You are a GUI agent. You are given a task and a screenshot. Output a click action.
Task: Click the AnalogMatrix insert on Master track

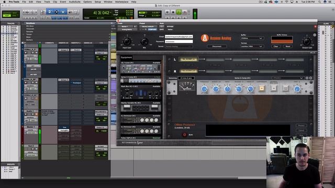(x=64, y=130)
